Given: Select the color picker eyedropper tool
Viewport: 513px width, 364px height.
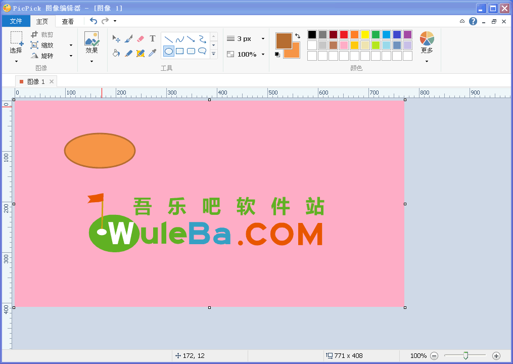Looking at the screenshot, I should coord(153,53).
